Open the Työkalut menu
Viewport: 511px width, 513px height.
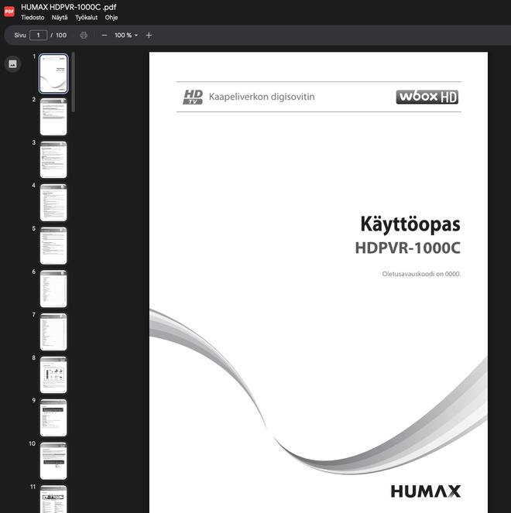point(87,18)
